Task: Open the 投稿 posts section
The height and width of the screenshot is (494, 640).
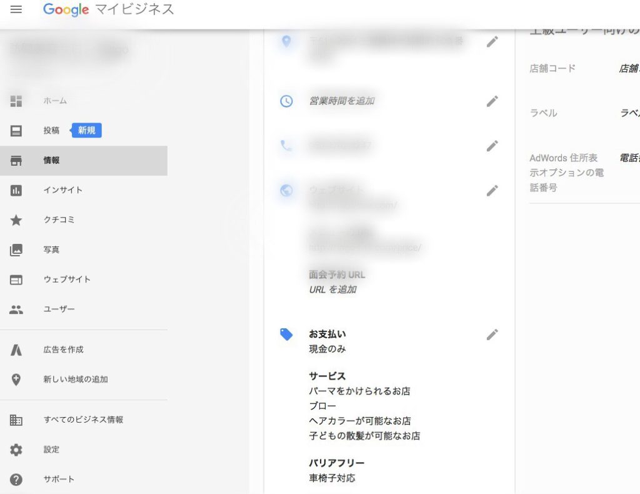Action: click(x=51, y=131)
